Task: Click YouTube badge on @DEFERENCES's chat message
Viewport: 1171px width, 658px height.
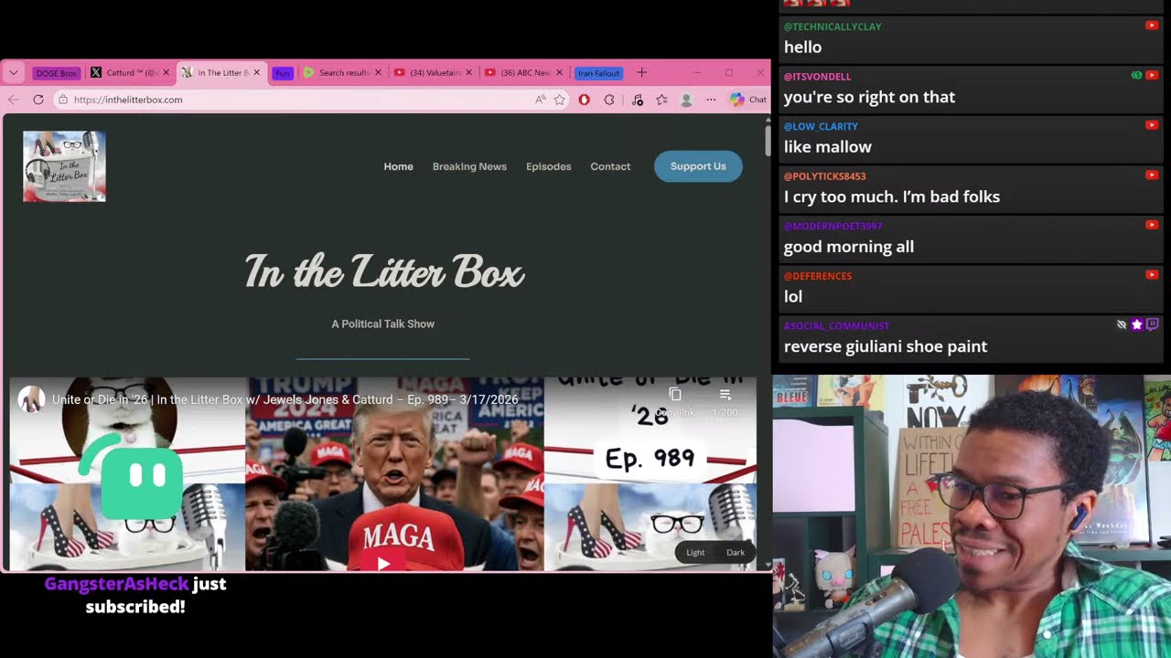Action: point(1152,274)
